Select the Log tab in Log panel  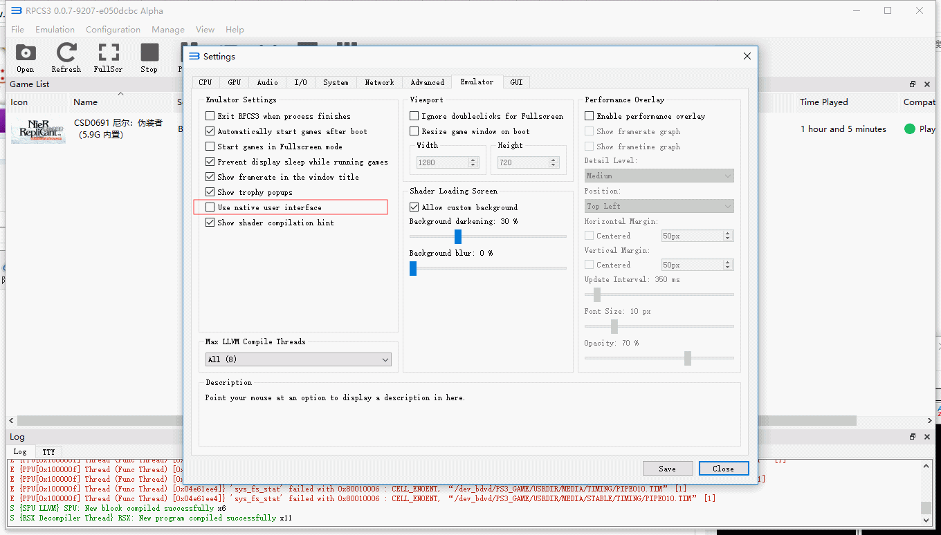[20, 452]
